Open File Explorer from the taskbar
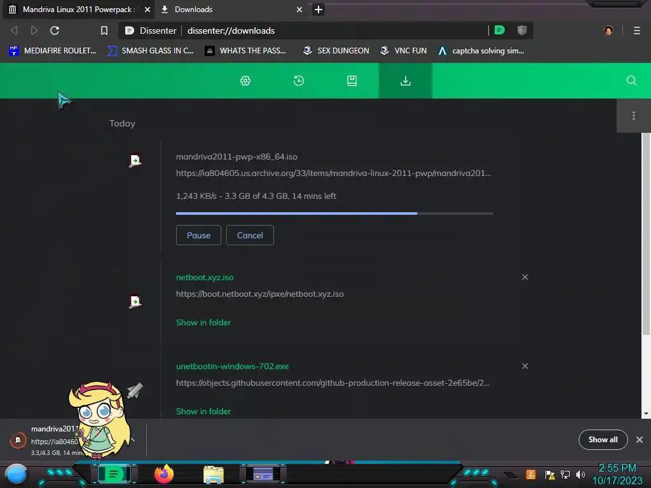Screen dimensions: 651x488 click(x=214, y=475)
